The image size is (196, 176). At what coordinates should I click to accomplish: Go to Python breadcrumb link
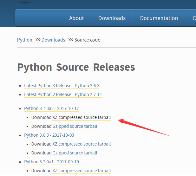[x=25, y=40]
